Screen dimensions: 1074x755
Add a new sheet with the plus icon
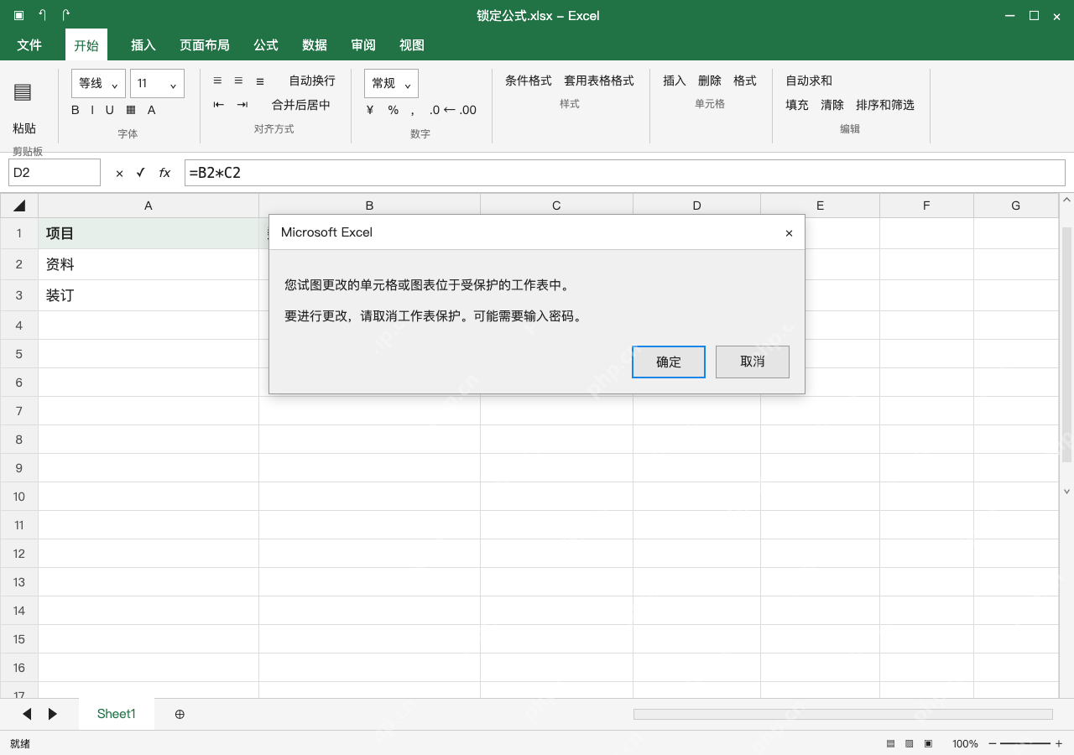click(x=180, y=714)
